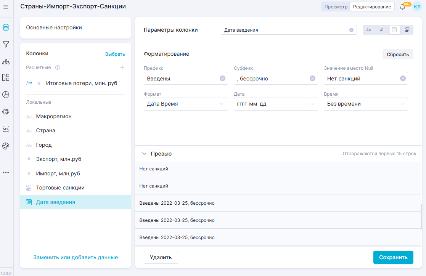Add a calculated column with plus icon
This screenshot has height=276, width=426.
(x=122, y=67)
